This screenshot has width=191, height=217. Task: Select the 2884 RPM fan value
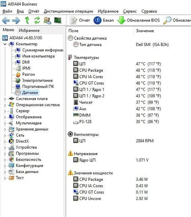pos(145,141)
